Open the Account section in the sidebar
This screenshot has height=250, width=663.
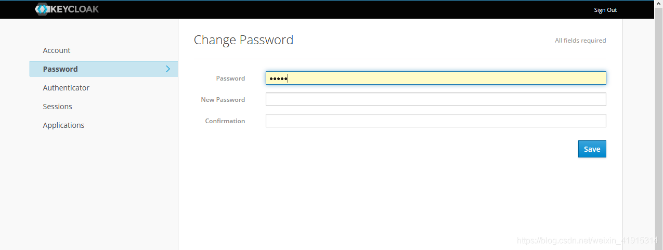click(57, 50)
